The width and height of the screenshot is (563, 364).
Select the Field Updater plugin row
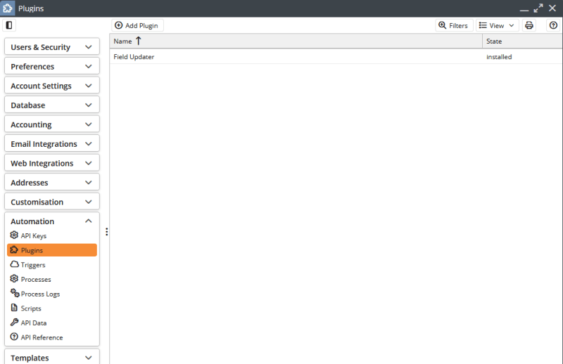[134, 57]
